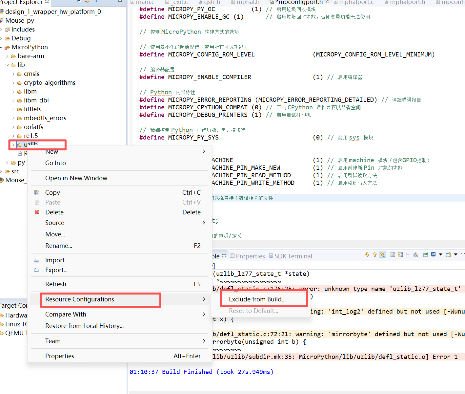Select Rename in context menu
The image size is (465, 394).
click(59, 246)
